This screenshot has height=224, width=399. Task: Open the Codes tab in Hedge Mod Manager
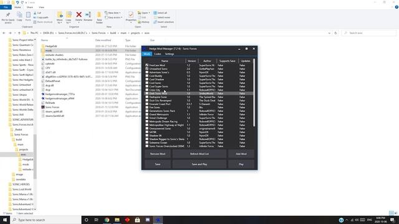[158, 54]
